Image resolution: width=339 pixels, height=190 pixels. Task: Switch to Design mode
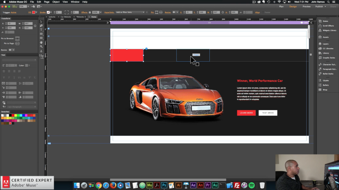tap(293, 7)
